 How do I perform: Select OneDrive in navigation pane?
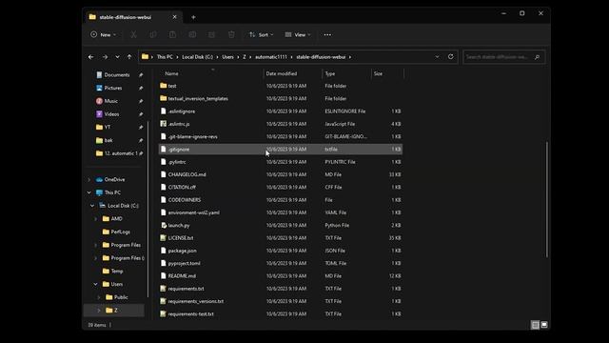(114, 180)
